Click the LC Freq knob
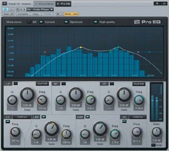Viewport: 169px width, 151px height. (x=15, y=132)
